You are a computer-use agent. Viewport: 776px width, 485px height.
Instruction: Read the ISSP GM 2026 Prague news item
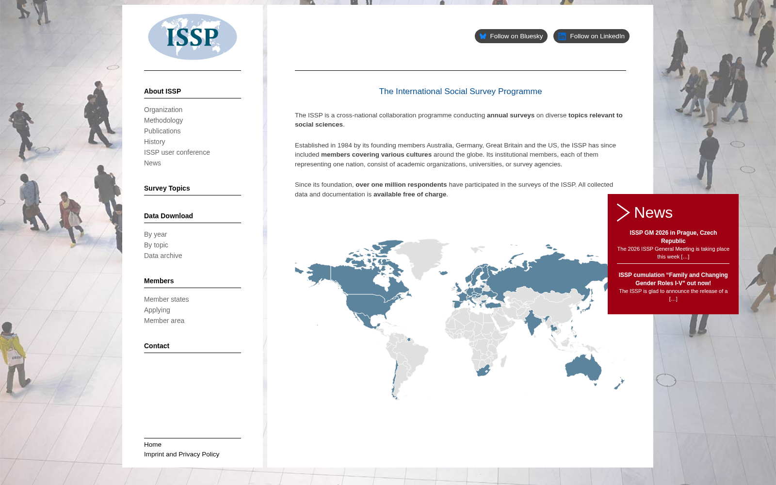[673, 237]
